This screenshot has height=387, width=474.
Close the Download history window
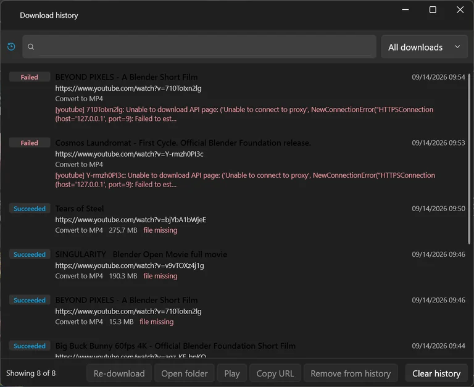click(x=460, y=10)
